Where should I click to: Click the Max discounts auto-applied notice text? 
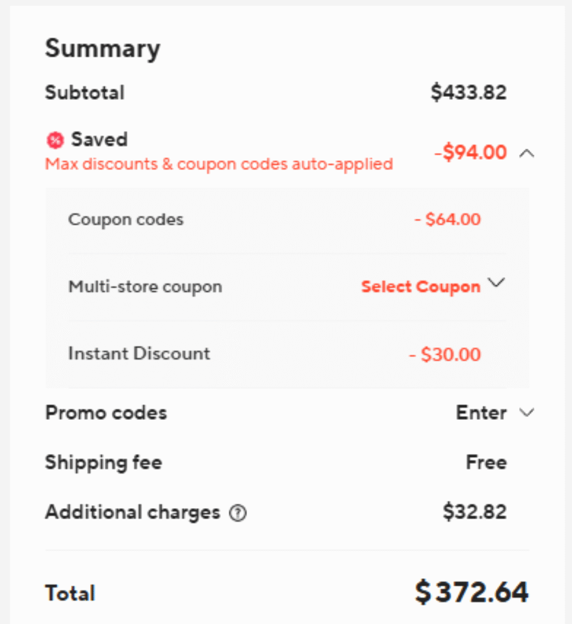[219, 164]
